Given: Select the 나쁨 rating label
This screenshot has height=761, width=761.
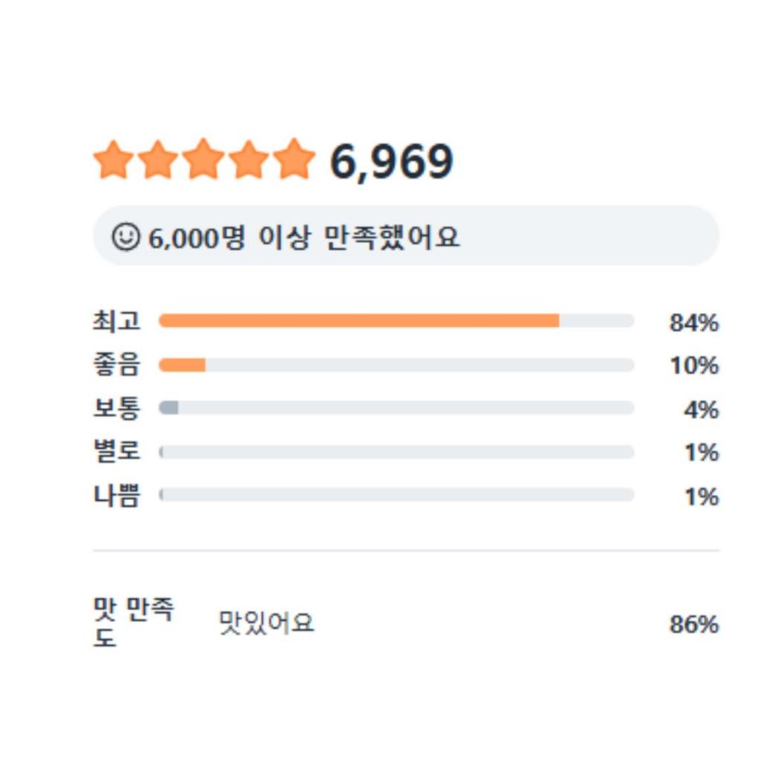Looking at the screenshot, I should [x=117, y=495].
